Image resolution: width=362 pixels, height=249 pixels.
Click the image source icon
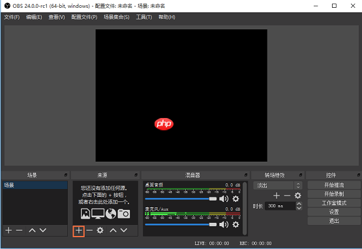[x=85, y=214]
